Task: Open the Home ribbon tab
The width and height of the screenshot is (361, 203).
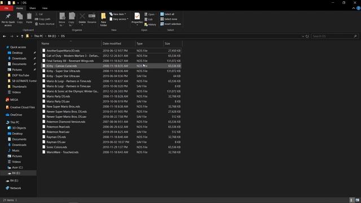Action: coord(20,8)
